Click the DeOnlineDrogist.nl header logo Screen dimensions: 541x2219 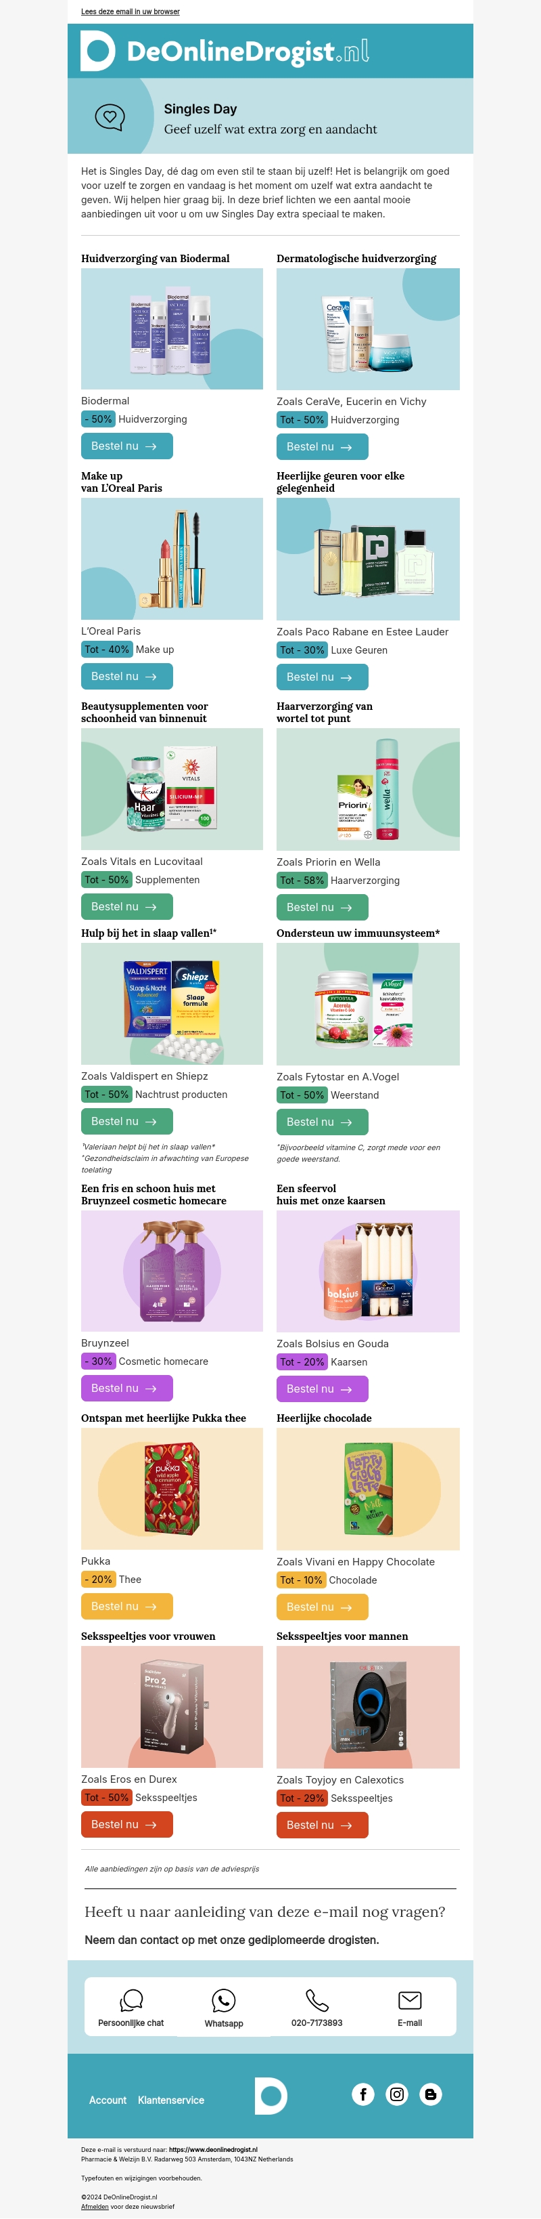pos(225,51)
